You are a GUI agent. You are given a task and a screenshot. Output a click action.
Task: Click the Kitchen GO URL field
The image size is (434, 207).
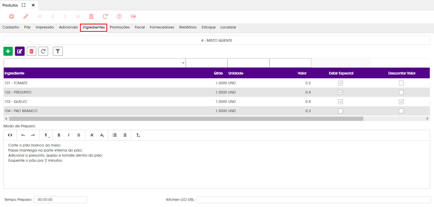pyautogui.click(x=314, y=200)
